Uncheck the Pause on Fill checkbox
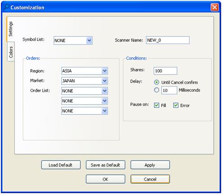The image size is (222, 194). (156, 106)
